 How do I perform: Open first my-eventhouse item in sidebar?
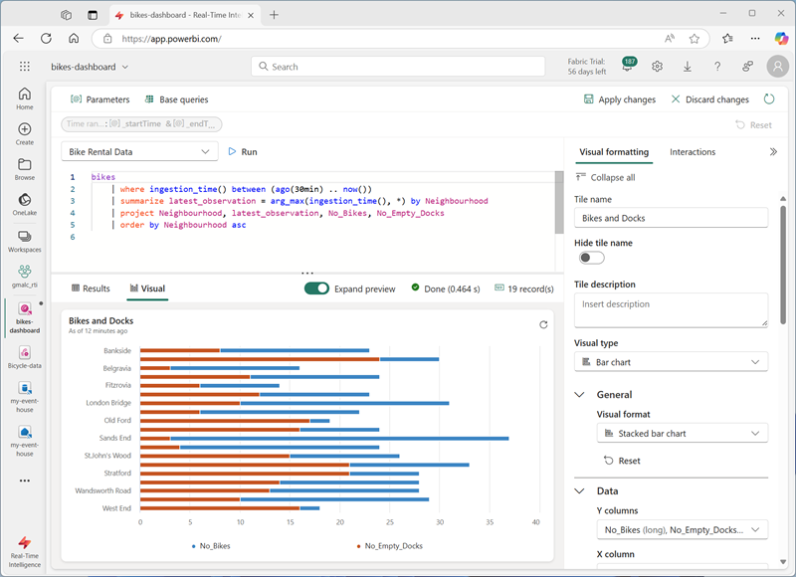[x=24, y=396]
